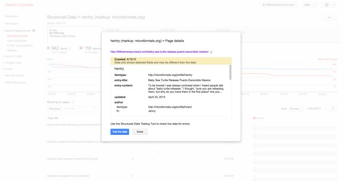Go to next page of results
The image size is (345, 181).
tap(333, 109)
